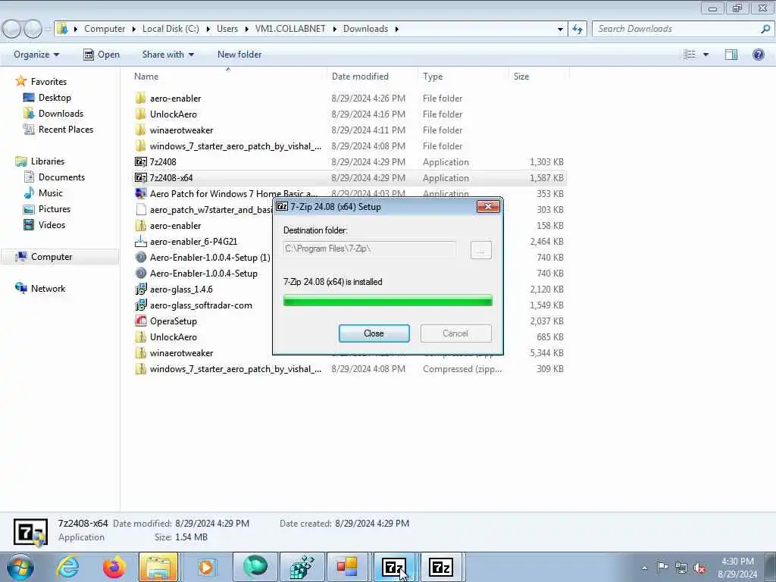Select Computer in navigation pane
This screenshot has width=776, height=582.
coord(52,256)
